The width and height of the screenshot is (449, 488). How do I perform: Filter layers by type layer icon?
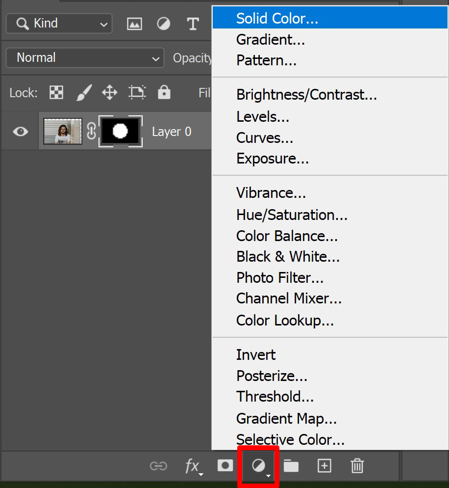(x=193, y=24)
